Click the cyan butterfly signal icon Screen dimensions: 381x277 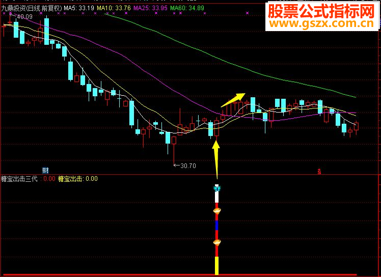(x=217, y=188)
